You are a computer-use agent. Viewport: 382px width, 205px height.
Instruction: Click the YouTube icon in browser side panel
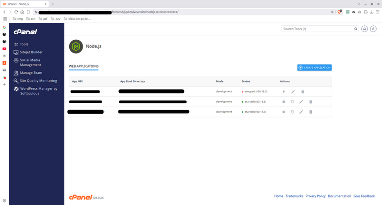coord(4,49)
